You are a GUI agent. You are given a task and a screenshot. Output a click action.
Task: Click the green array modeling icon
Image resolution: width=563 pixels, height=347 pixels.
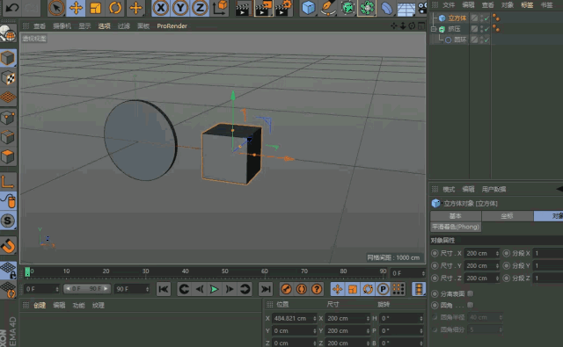point(367,8)
